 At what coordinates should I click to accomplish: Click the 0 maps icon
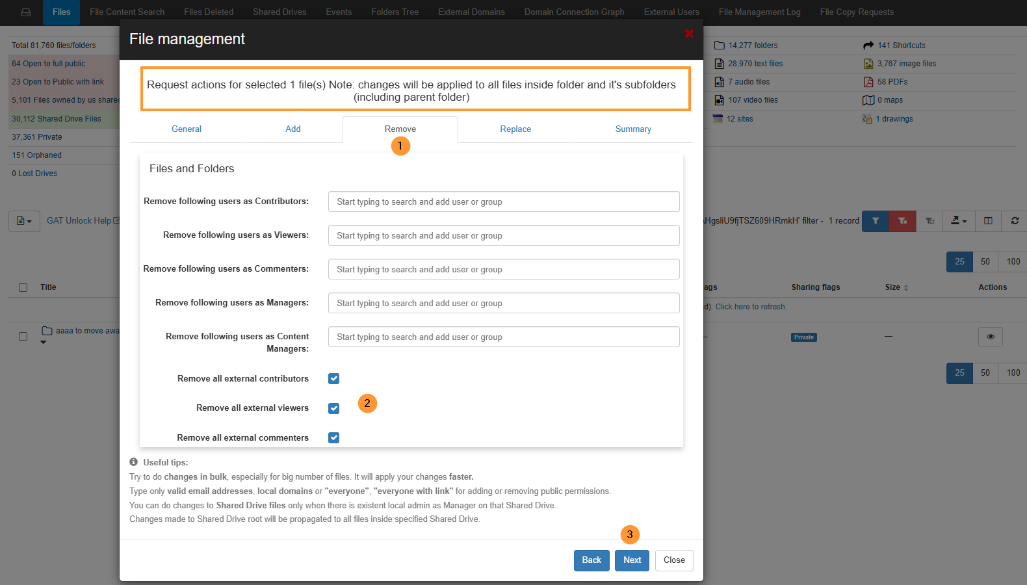(868, 100)
